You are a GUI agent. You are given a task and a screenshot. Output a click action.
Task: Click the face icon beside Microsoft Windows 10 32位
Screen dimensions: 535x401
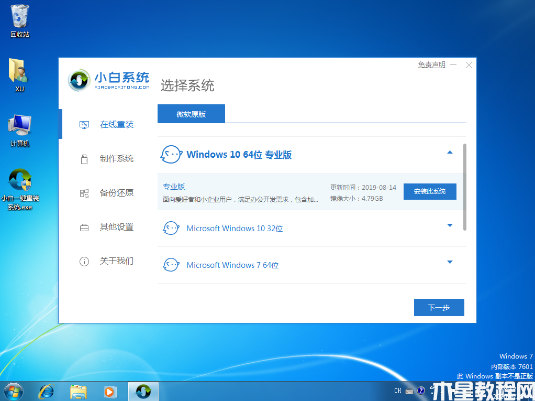171,228
